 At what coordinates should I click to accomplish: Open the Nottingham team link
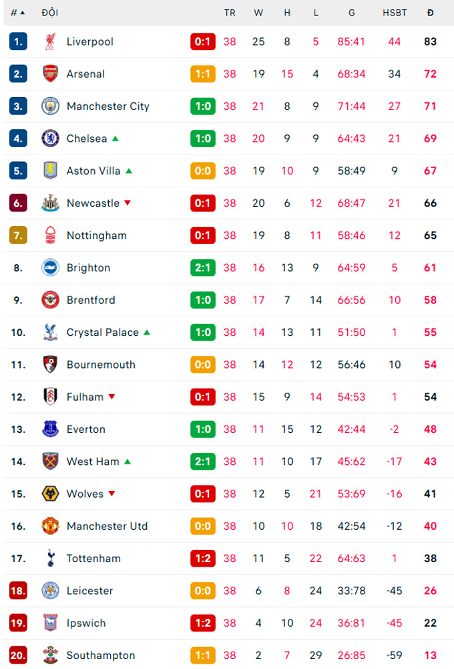click(97, 235)
